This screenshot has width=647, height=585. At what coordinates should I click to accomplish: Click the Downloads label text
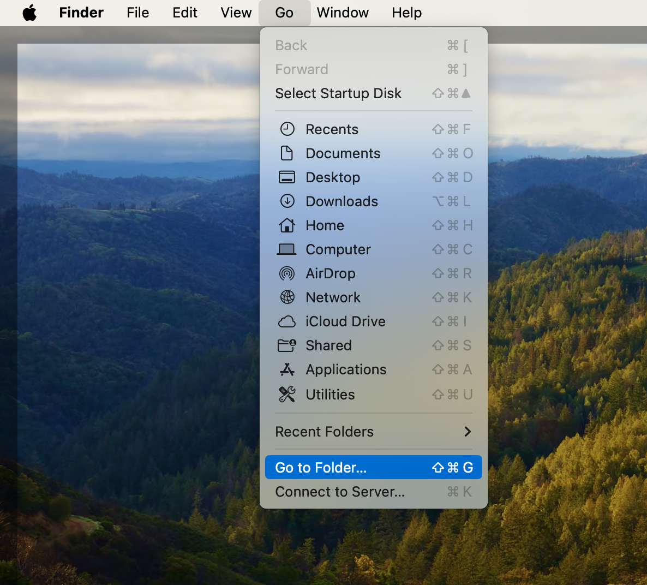pyautogui.click(x=342, y=201)
